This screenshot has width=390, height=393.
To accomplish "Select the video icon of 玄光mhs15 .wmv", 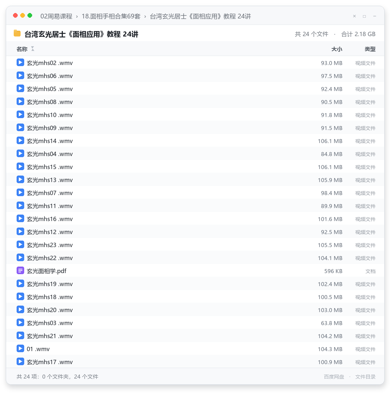I will (20, 167).
